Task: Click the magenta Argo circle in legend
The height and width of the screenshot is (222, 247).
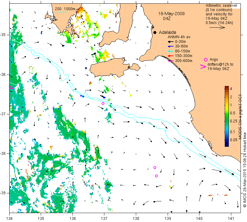Action: coord(206,60)
